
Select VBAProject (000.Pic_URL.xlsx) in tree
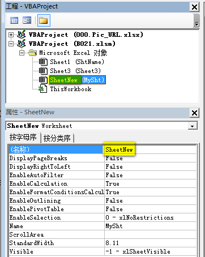tap(86, 35)
